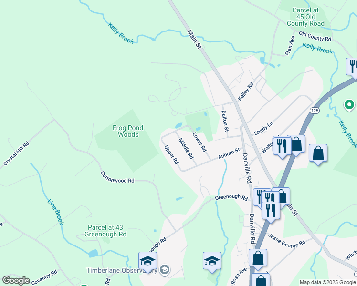
Task: Click the restaurant marker near Walton Rd
Action: point(282,147)
